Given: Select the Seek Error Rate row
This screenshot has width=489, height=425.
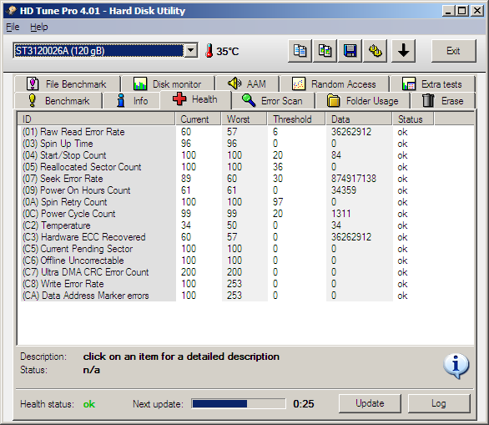Looking at the screenshot, I should coord(246,179).
